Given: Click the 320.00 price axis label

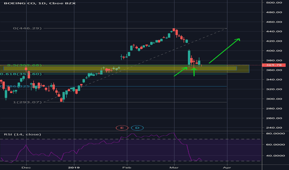Looking at the screenshot, I should point(274,89).
